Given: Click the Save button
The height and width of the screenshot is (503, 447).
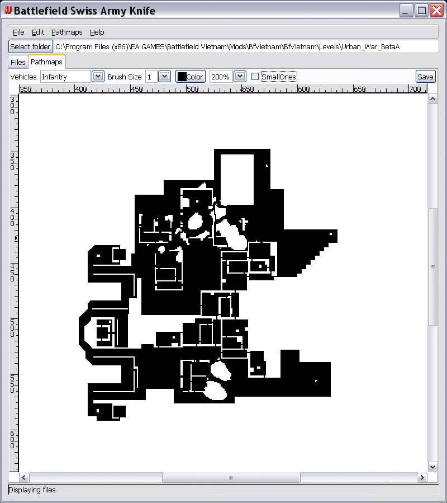Looking at the screenshot, I should point(425,77).
